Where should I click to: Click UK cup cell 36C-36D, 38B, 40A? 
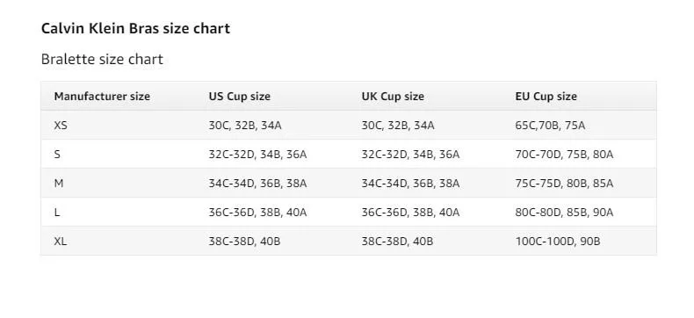click(410, 213)
